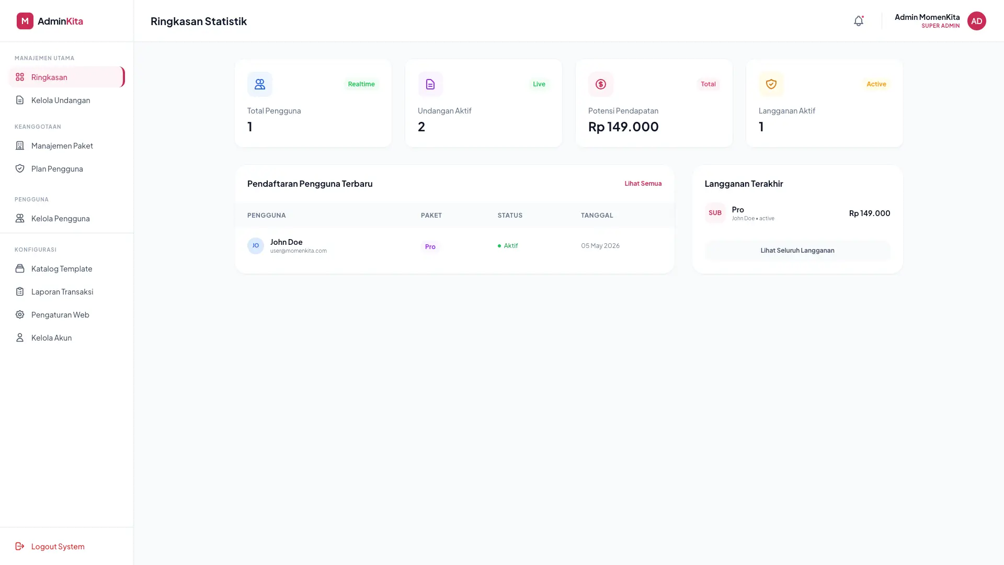This screenshot has height=565, width=1004.
Task: Open Pengaturan Web menu item
Action: click(66, 314)
